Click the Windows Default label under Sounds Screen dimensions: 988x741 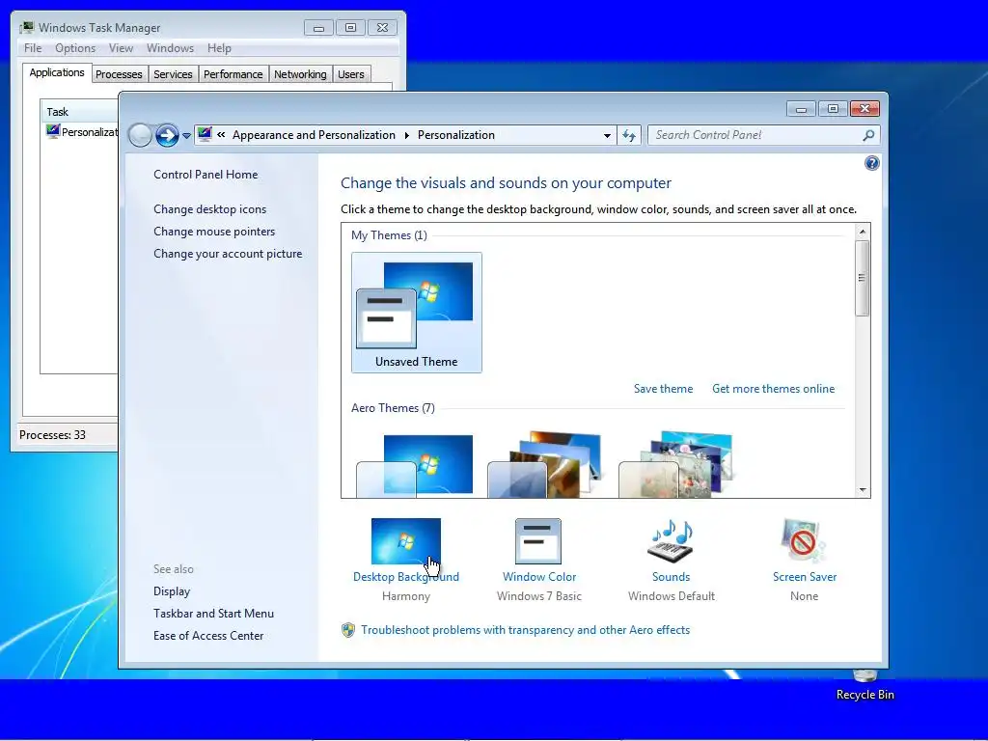(672, 596)
